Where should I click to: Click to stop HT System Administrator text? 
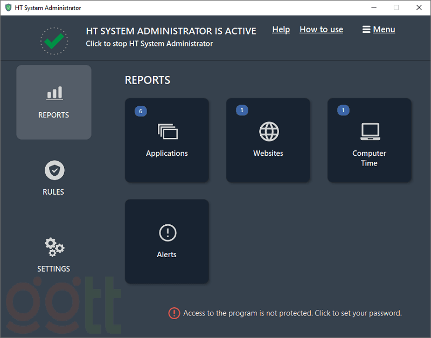(x=149, y=44)
